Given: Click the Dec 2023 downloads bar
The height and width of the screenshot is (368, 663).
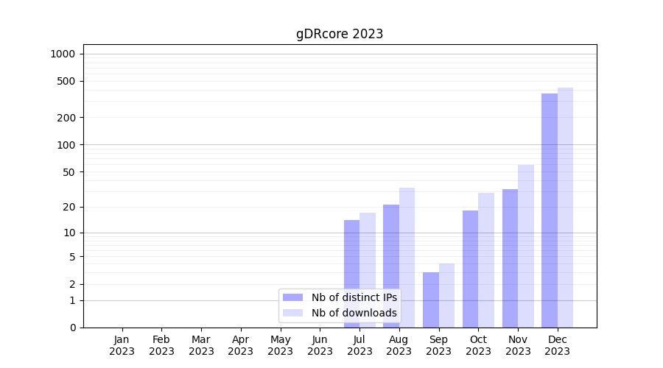Looking at the screenshot, I should click(565, 207).
